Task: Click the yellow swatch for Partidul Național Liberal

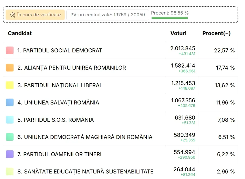Action: click(x=10, y=85)
